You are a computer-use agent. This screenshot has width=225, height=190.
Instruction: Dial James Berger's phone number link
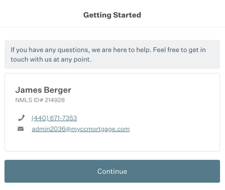click(54, 118)
